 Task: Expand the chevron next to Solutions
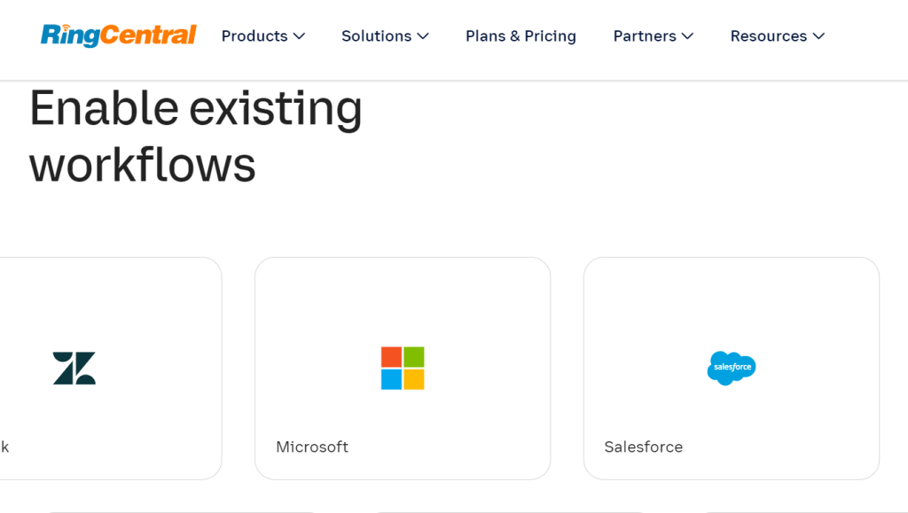point(423,36)
